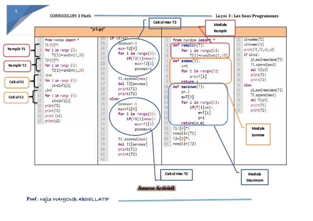Click the Module Somme label box
The image size is (313, 221).
click(x=258, y=131)
